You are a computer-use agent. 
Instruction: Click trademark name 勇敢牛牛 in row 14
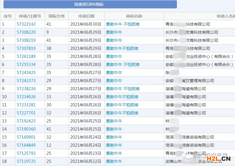tap(114, 129)
